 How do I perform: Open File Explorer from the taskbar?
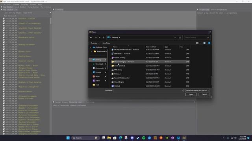pos(109,138)
